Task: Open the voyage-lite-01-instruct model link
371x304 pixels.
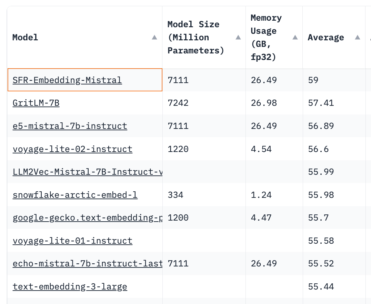Action: [x=72, y=241]
